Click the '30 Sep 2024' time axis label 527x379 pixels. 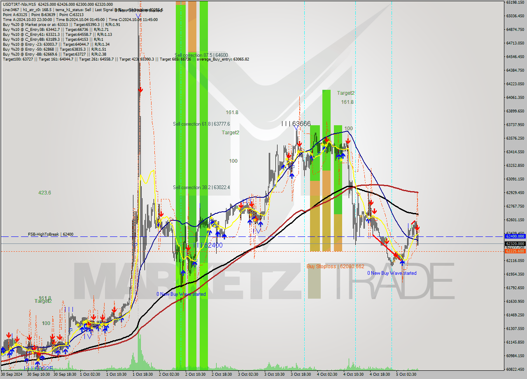[x=12, y=374]
